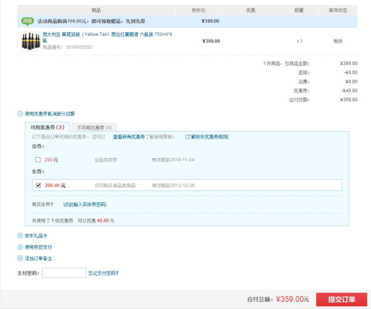Click the 有货 stock status text
371x309 pixels.
338,41
